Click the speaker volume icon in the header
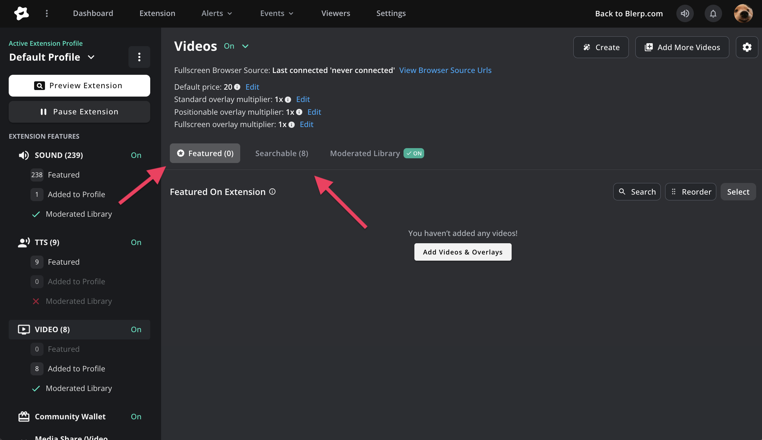Viewport: 762px width, 440px height. pyautogui.click(x=685, y=13)
